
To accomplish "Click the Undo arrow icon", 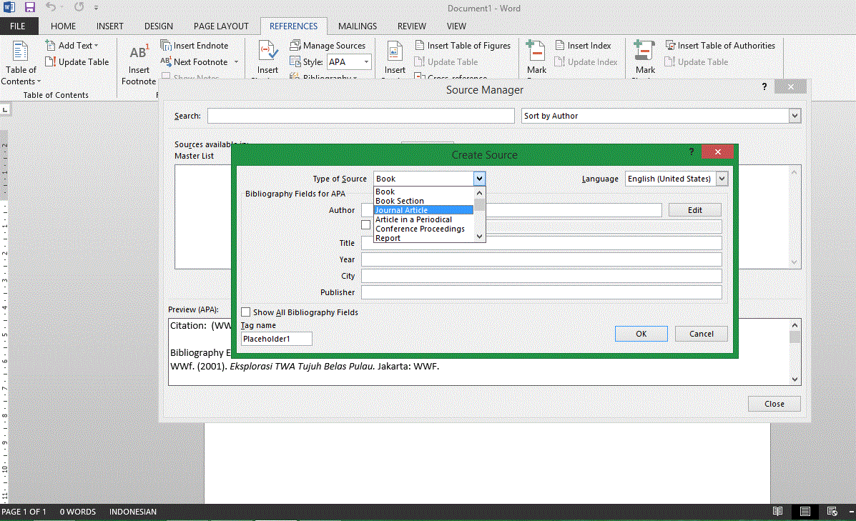I will [x=51, y=7].
